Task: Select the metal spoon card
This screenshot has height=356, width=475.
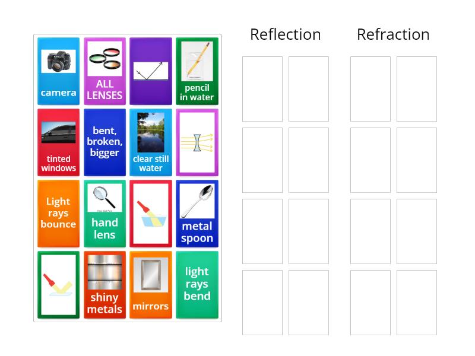Action: (197, 214)
